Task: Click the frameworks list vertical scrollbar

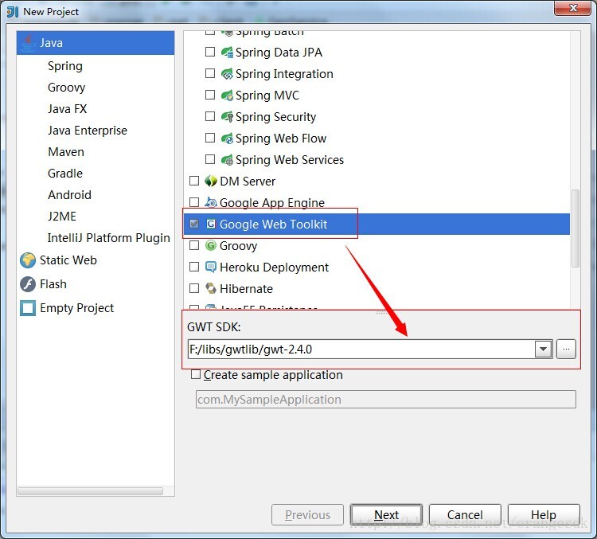Action: [576, 228]
